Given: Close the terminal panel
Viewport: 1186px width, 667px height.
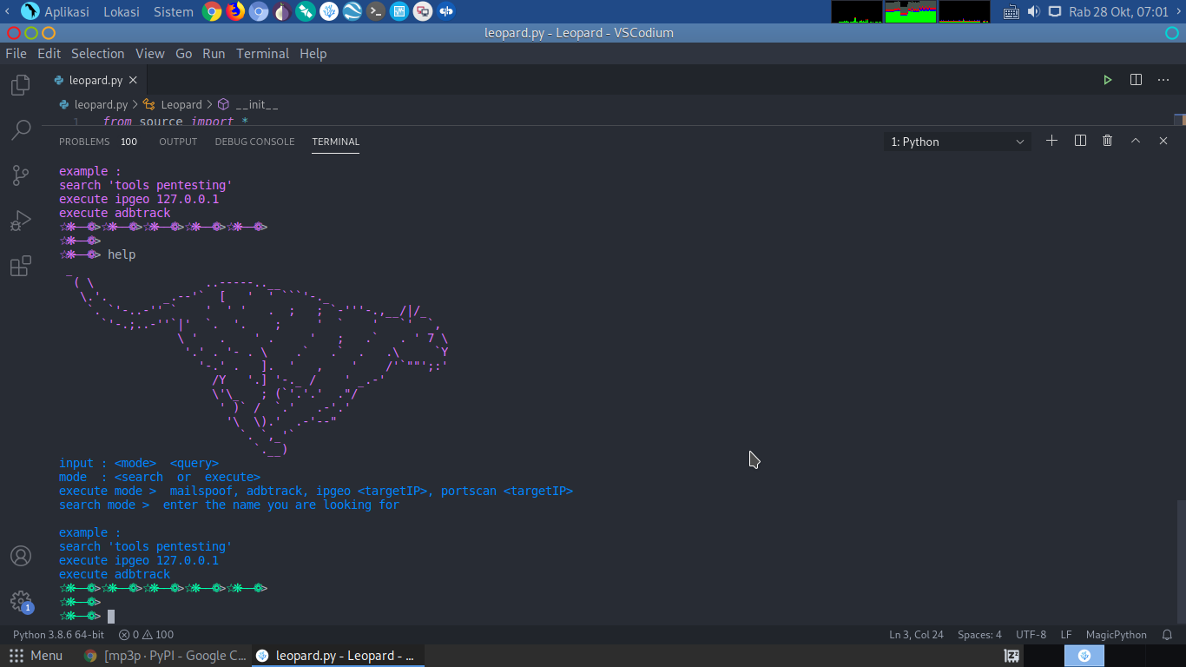Looking at the screenshot, I should coord(1163,141).
